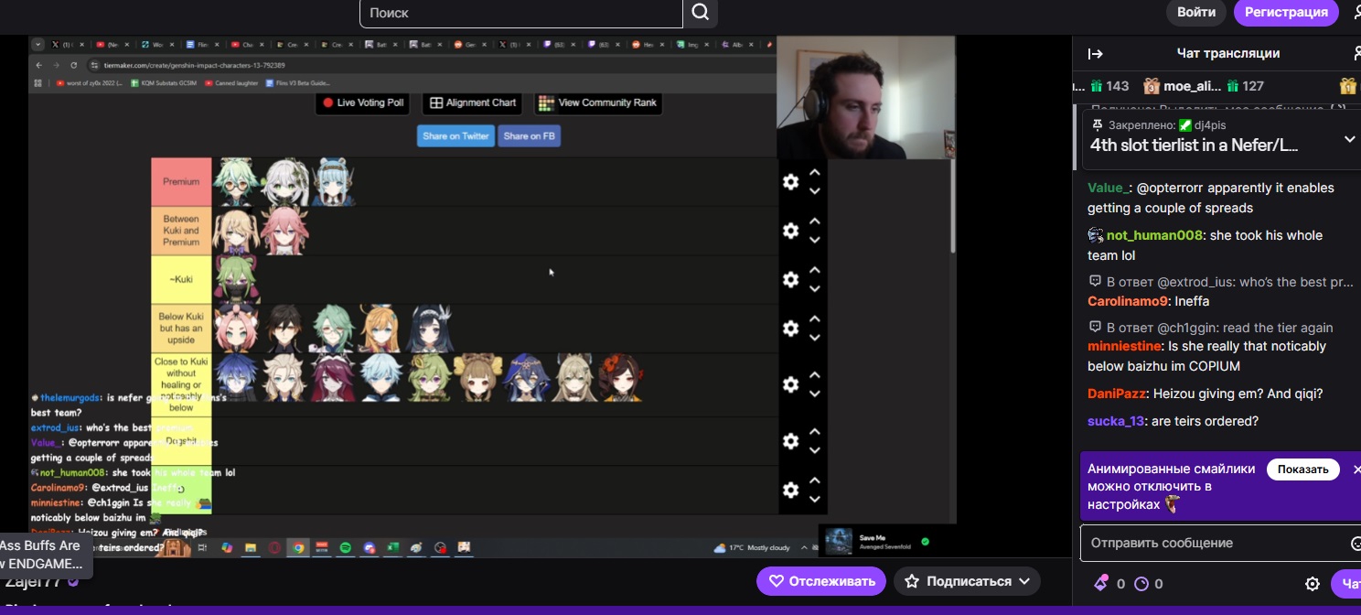This screenshot has width=1361, height=615.
Task: Click username not_human008 in chat
Action: point(1153,235)
